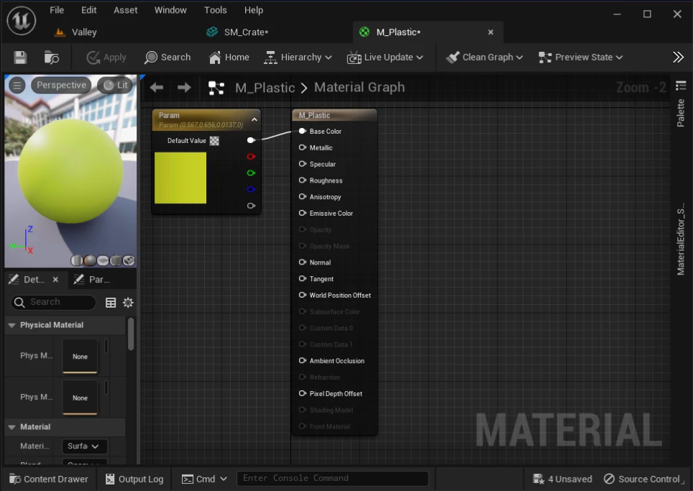Open the Hierarchy dropdown
693x491 pixels.
tap(298, 58)
